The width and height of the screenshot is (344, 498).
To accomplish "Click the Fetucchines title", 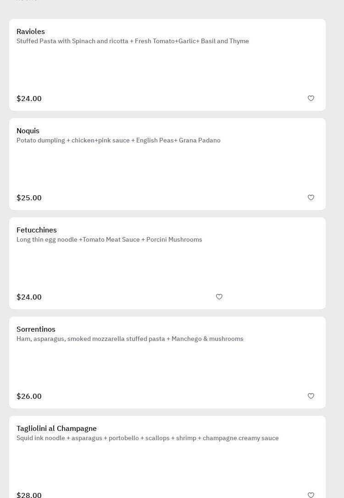I will pos(37,230).
